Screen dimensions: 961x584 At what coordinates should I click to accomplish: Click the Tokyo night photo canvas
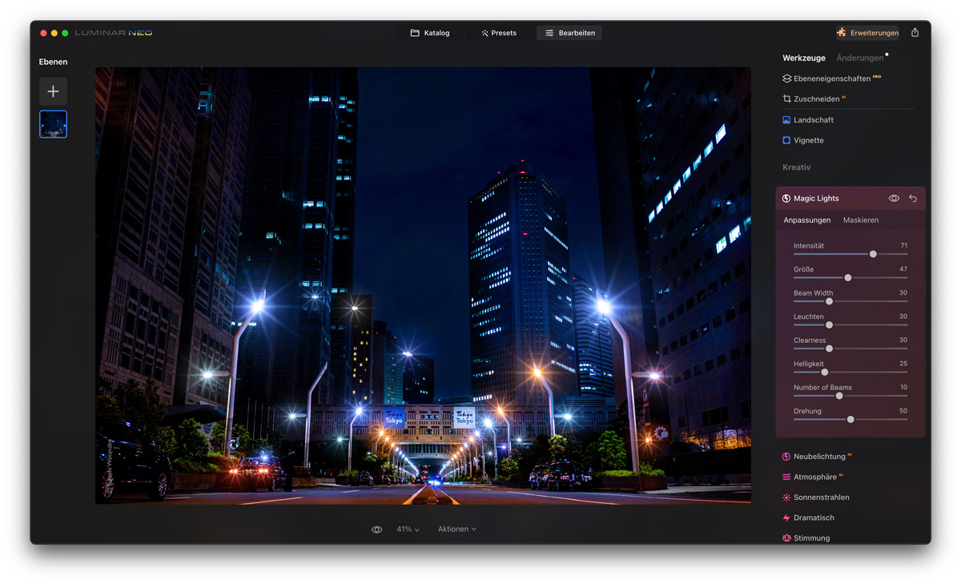click(x=423, y=285)
